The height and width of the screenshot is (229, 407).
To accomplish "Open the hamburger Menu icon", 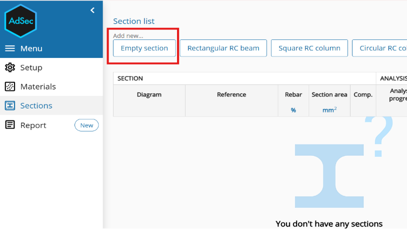I will click(x=10, y=48).
